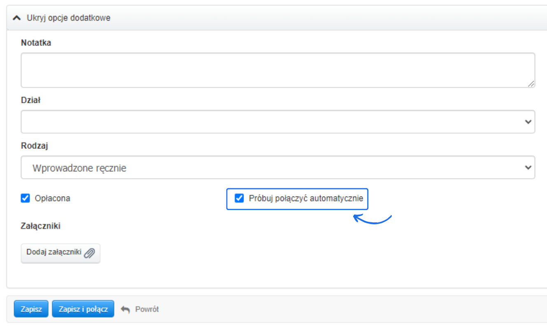
Task: Follow the Powrót link text
Action: click(x=147, y=310)
